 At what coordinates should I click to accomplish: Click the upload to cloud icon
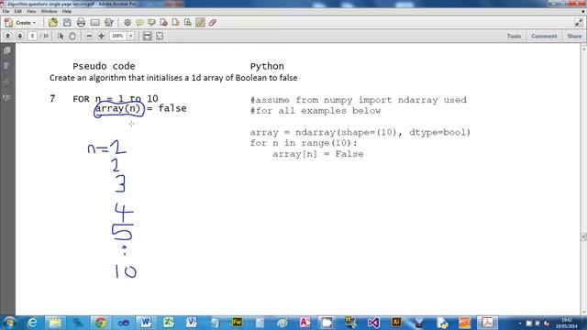(x=109, y=23)
